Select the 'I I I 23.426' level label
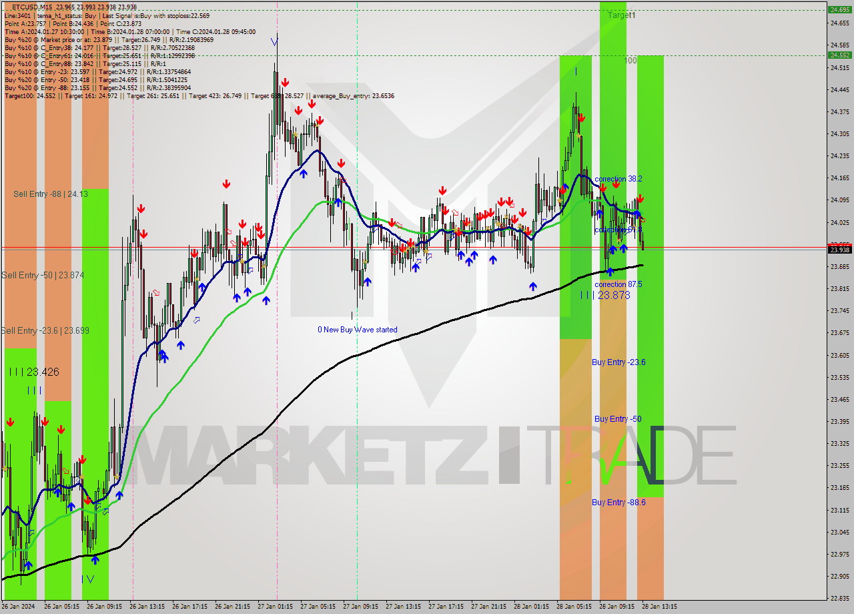The width and height of the screenshot is (854, 614). tap(34, 372)
